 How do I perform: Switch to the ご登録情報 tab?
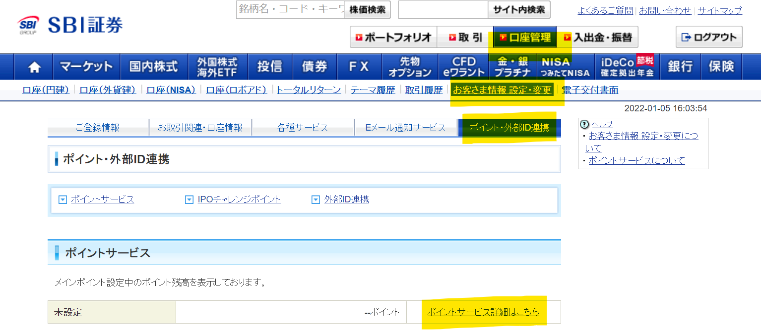97,127
